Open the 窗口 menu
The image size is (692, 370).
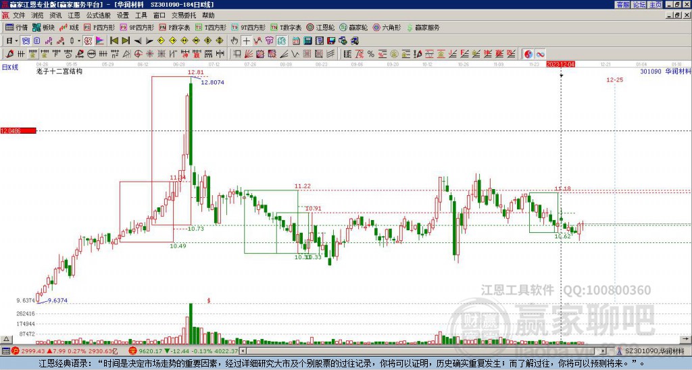coord(159,16)
